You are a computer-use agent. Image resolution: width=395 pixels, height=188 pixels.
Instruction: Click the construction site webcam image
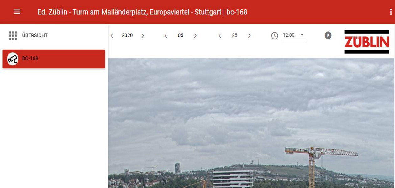tap(251, 123)
